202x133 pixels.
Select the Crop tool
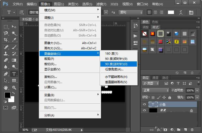coord(6,40)
